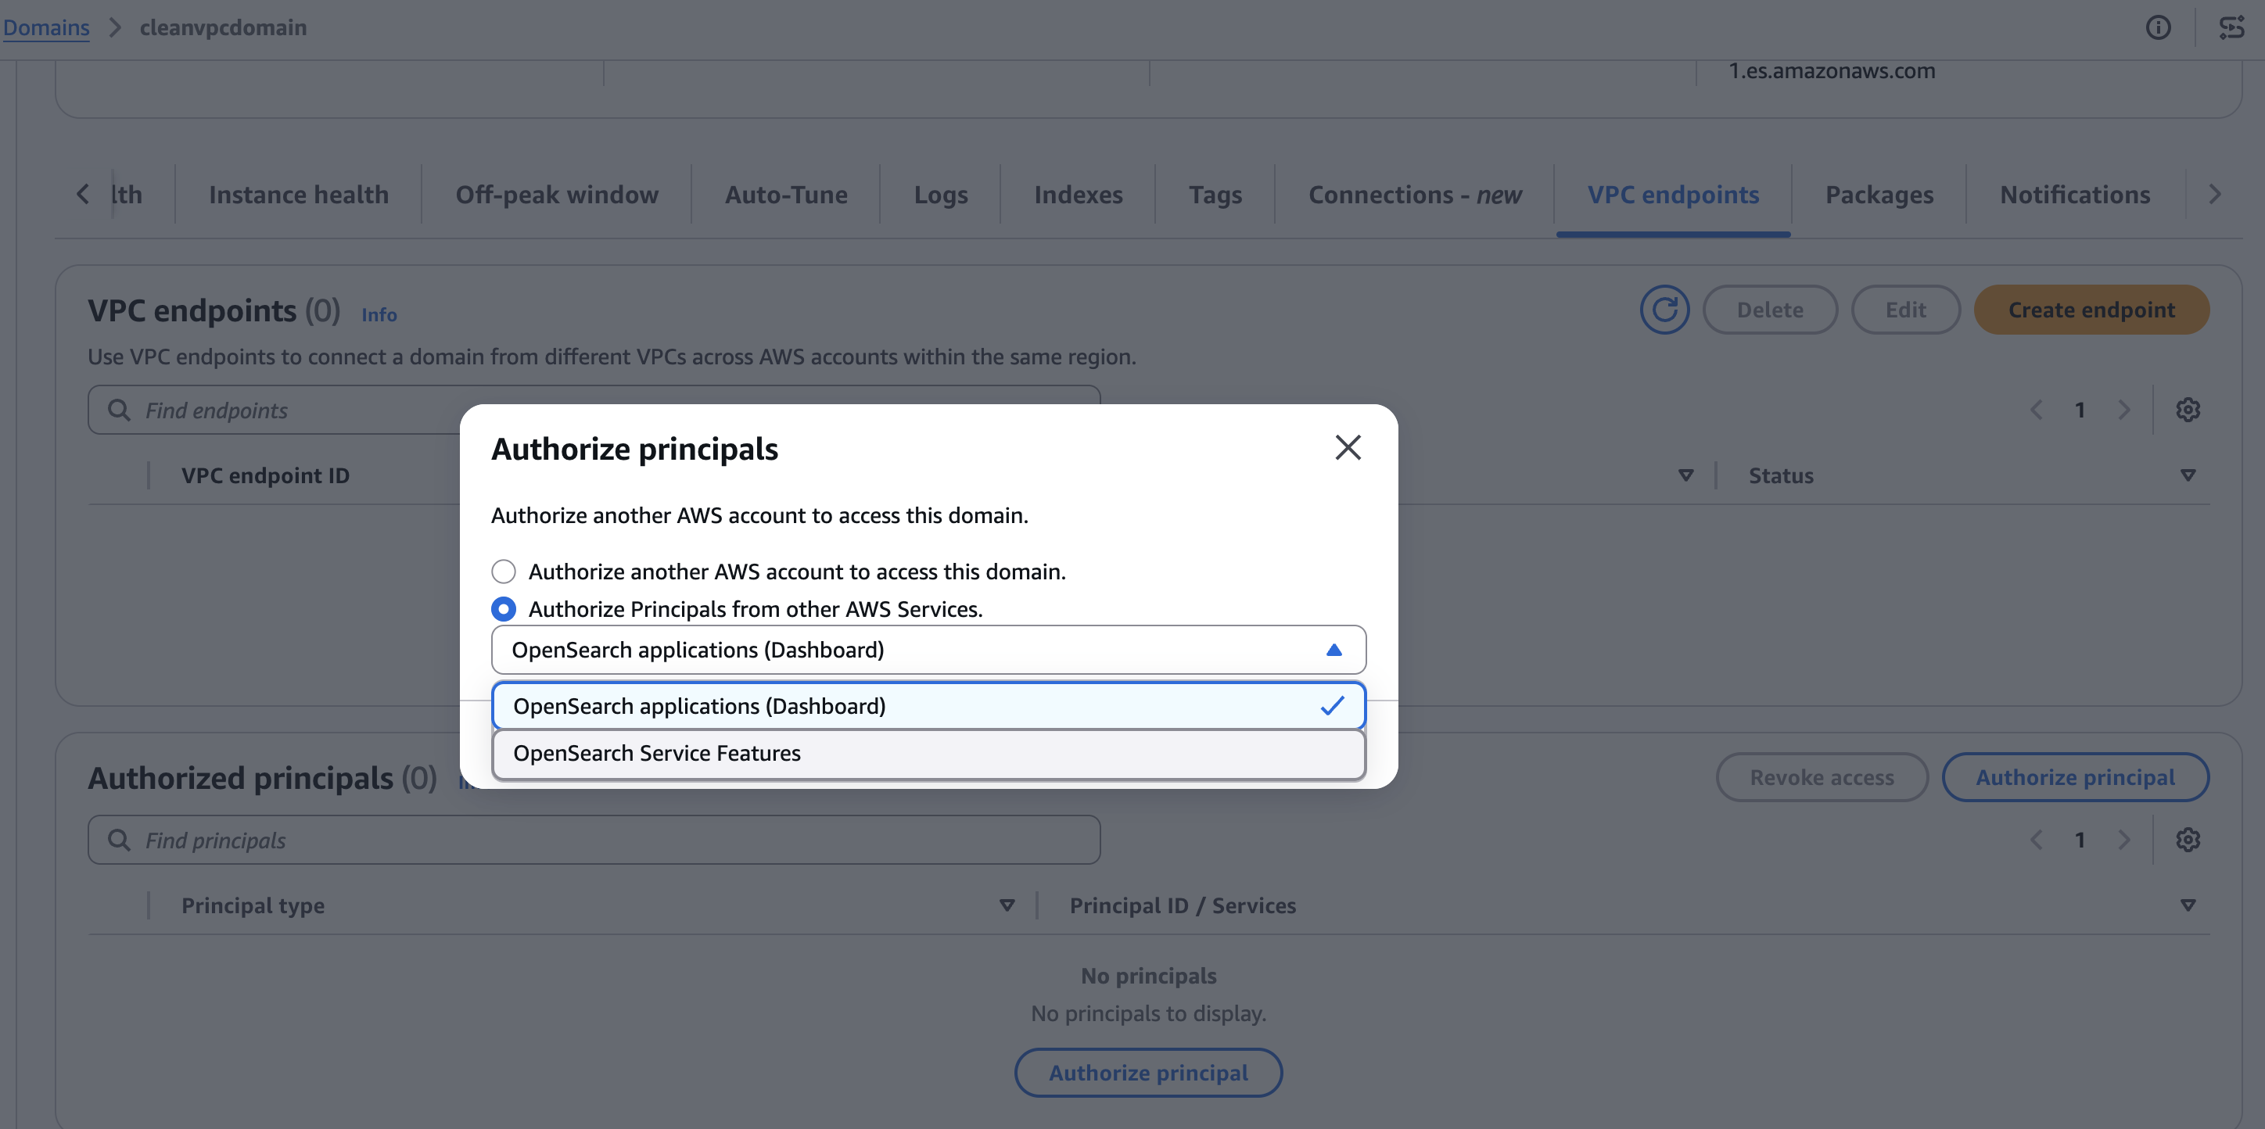The width and height of the screenshot is (2265, 1129).
Task: Click the search icon in Find principals
Action: point(119,840)
